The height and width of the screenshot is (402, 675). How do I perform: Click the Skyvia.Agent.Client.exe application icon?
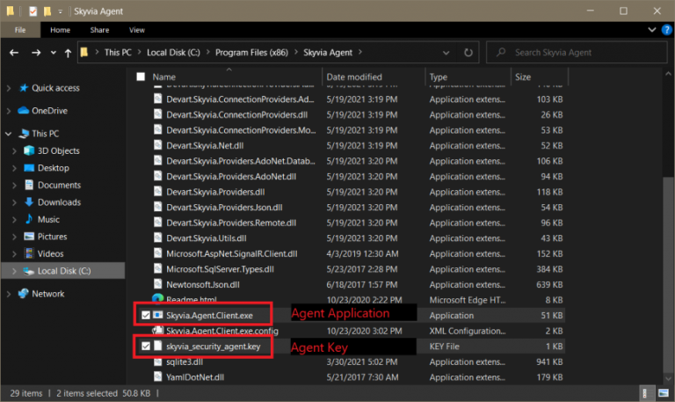(x=157, y=313)
